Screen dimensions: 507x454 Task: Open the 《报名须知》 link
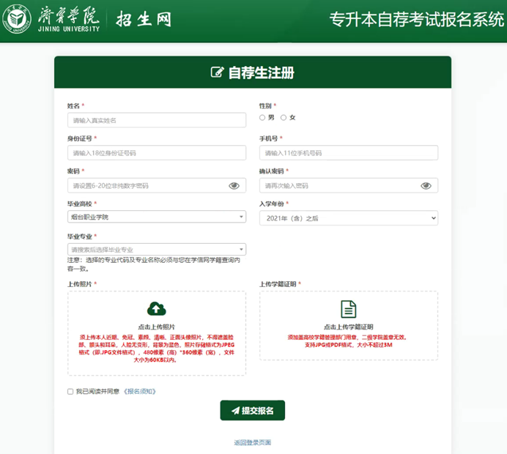point(140,392)
